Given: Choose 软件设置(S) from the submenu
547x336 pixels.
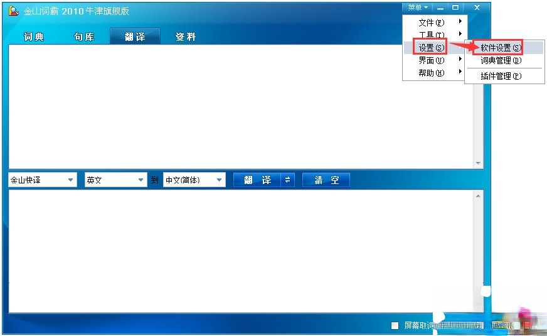Looking at the screenshot, I should pyautogui.click(x=504, y=48).
